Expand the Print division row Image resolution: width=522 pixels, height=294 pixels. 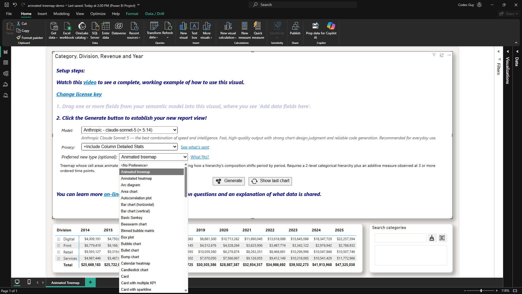tap(58, 246)
